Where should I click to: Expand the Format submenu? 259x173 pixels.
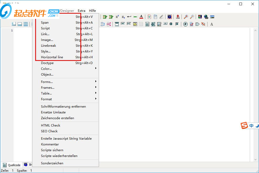click(x=66, y=99)
